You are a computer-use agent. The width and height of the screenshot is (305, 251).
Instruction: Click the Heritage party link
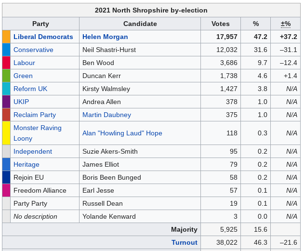tap(27, 164)
